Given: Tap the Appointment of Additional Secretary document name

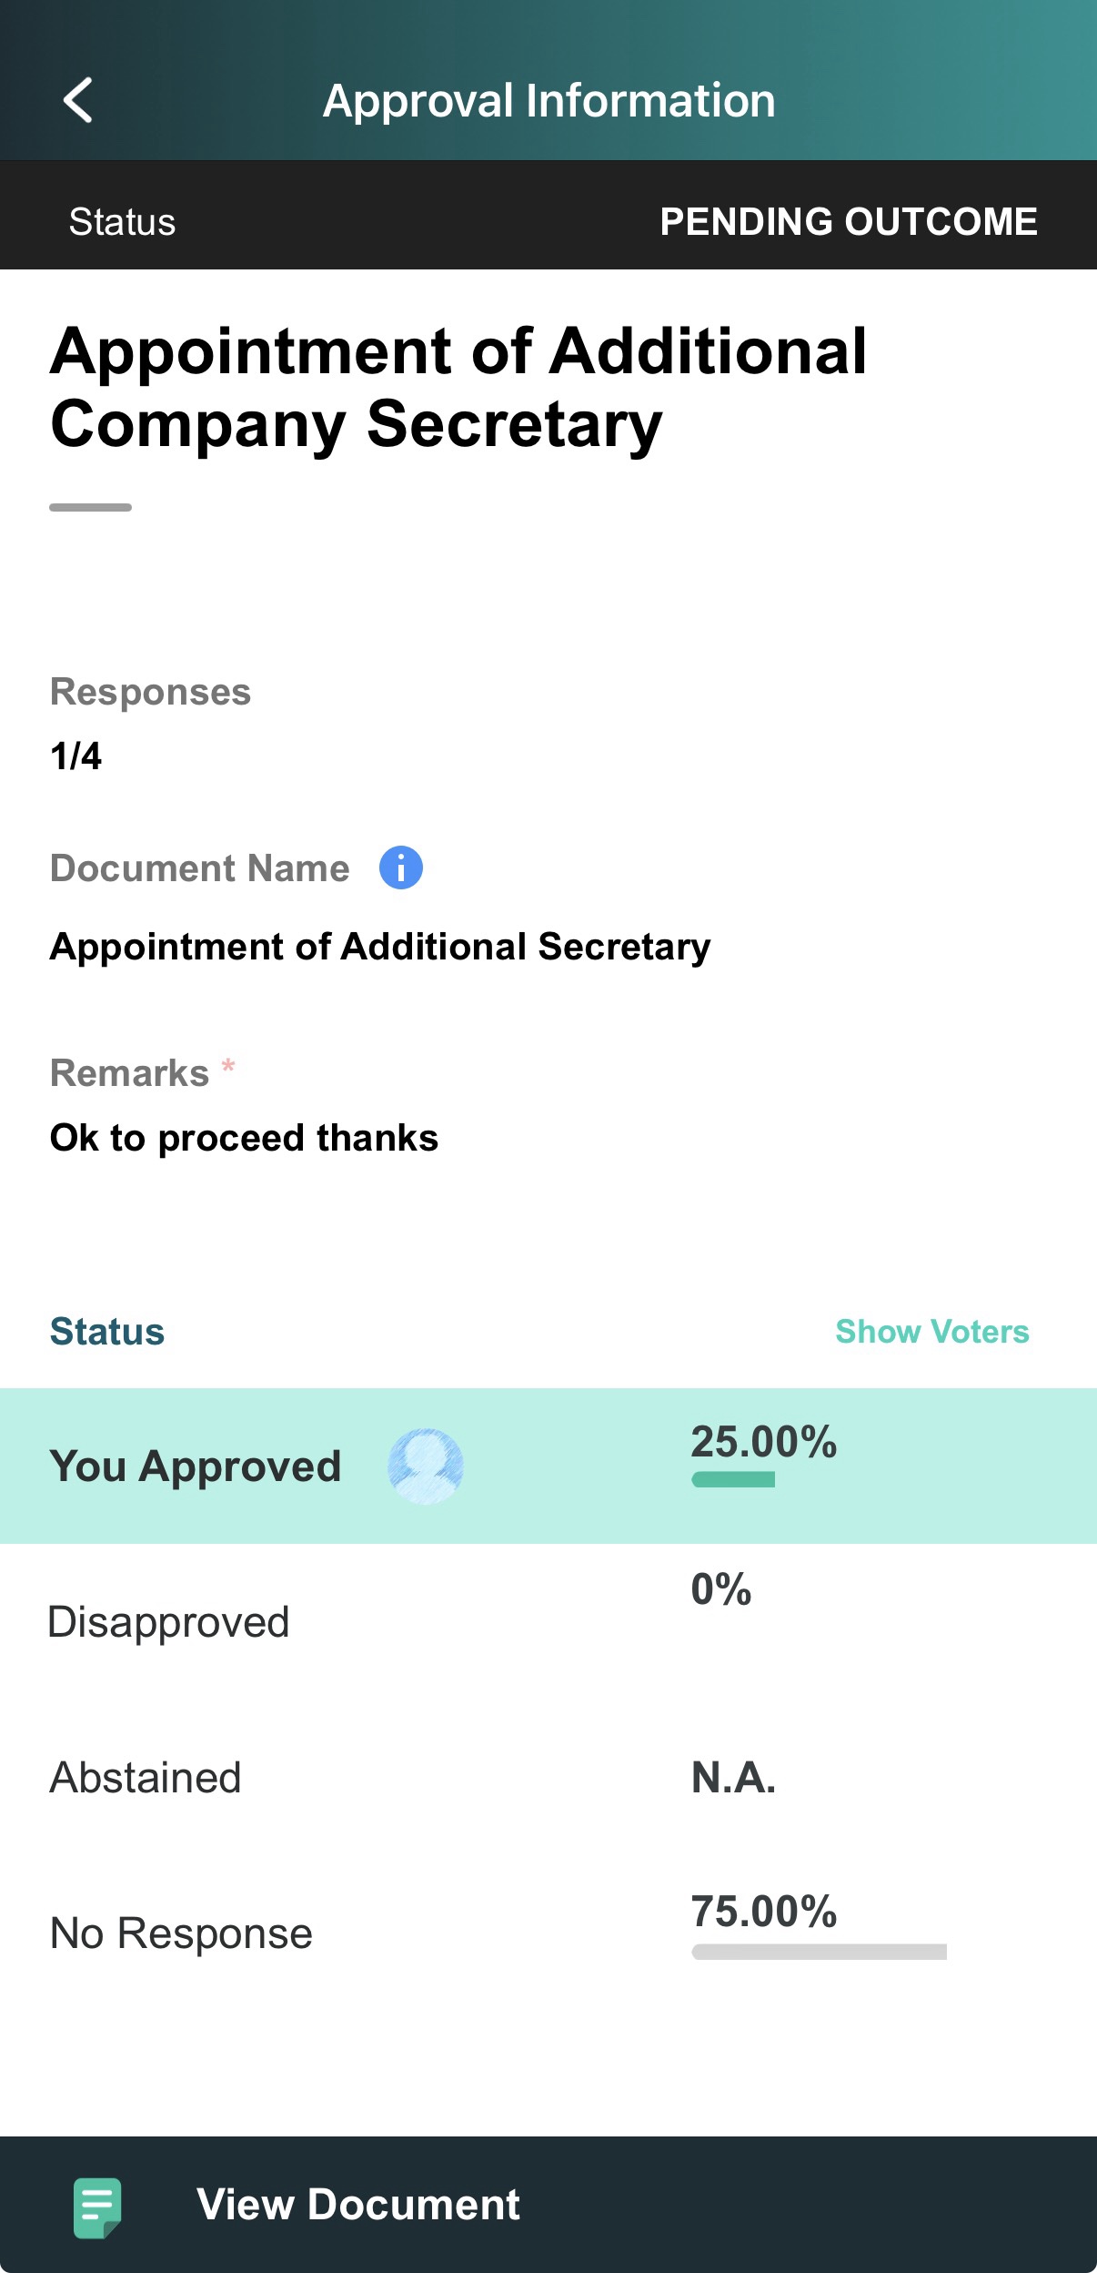Looking at the screenshot, I should pos(380,947).
